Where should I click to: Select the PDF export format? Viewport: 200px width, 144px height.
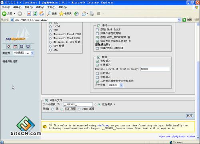[x=50, y=30]
